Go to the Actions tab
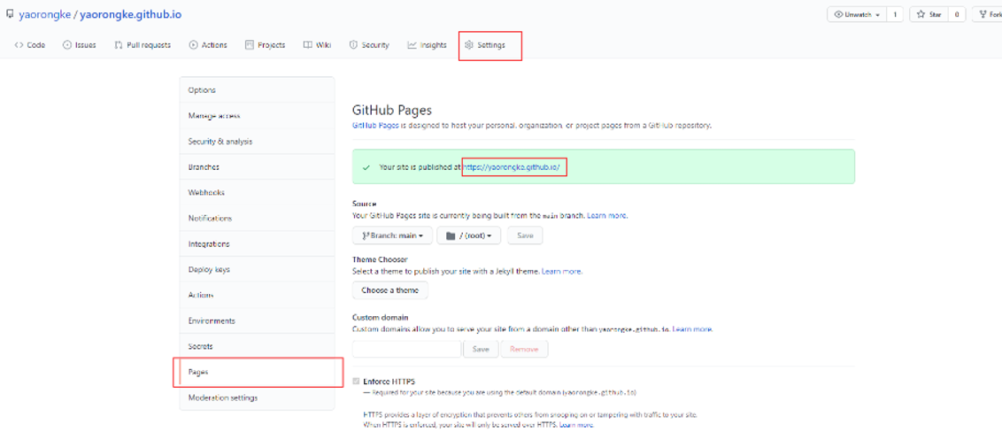This screenshot has width=1002, height=440. [208, 45]
